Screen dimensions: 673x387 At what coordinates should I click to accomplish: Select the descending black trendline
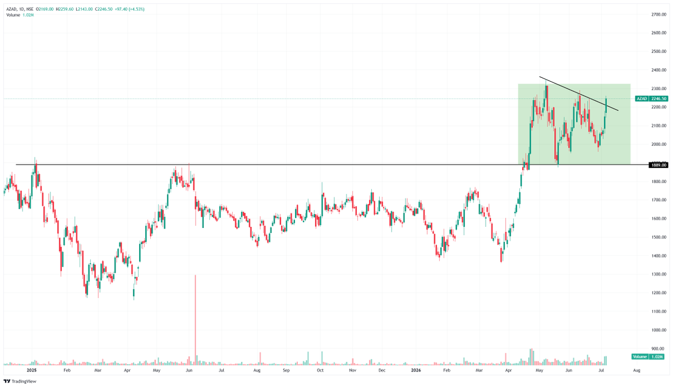[579, 94]
